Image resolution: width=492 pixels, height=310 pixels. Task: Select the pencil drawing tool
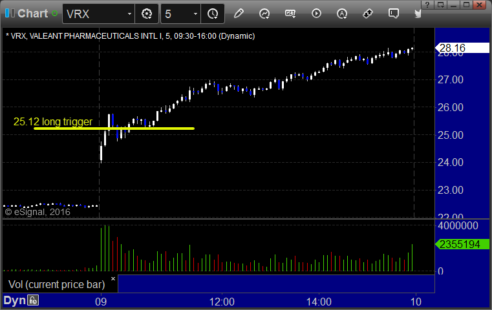click(x=239, y=14)
